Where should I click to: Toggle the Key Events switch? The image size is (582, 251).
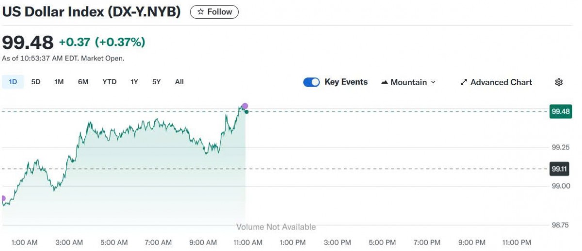click(x=311, y=82)
